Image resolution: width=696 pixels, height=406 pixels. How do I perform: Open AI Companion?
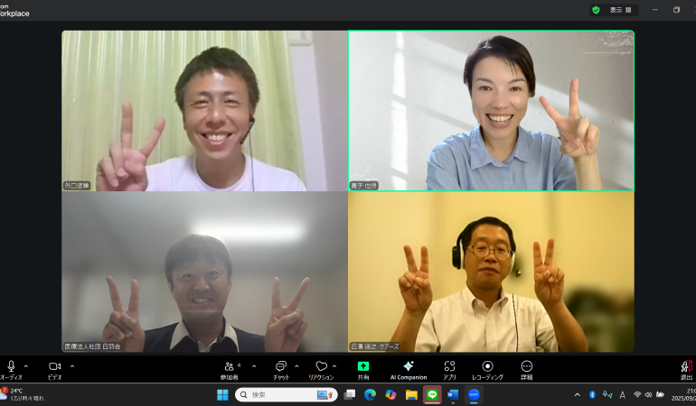pos(409,366)
